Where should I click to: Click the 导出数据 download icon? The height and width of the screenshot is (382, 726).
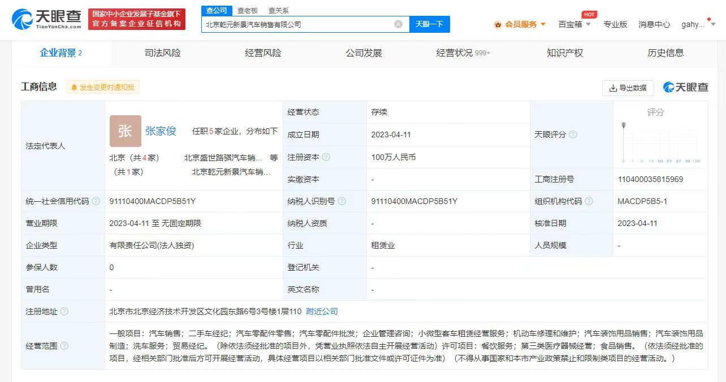[x=613, y=88]
